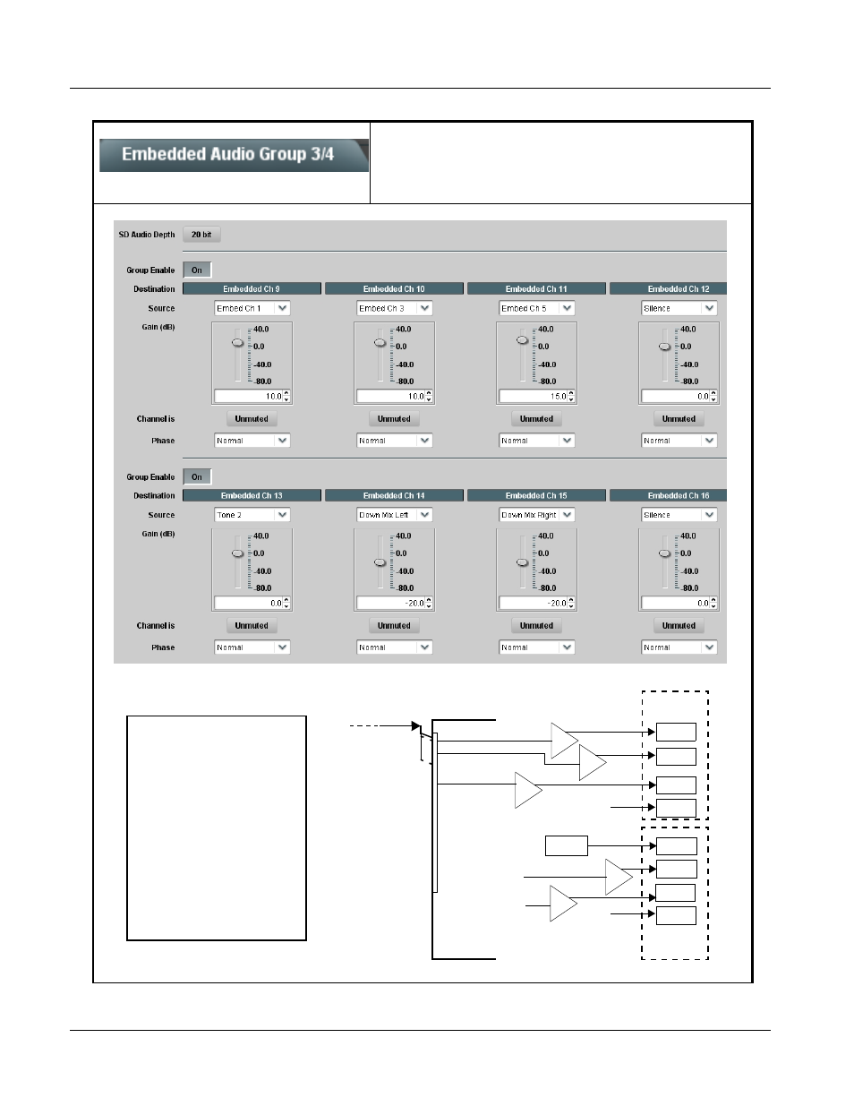This screenshot has height=1106, width=854.
Task: Open Source dropdown for Embedded Ch 13
Action: pyautogui.click(x=252, y=515)
